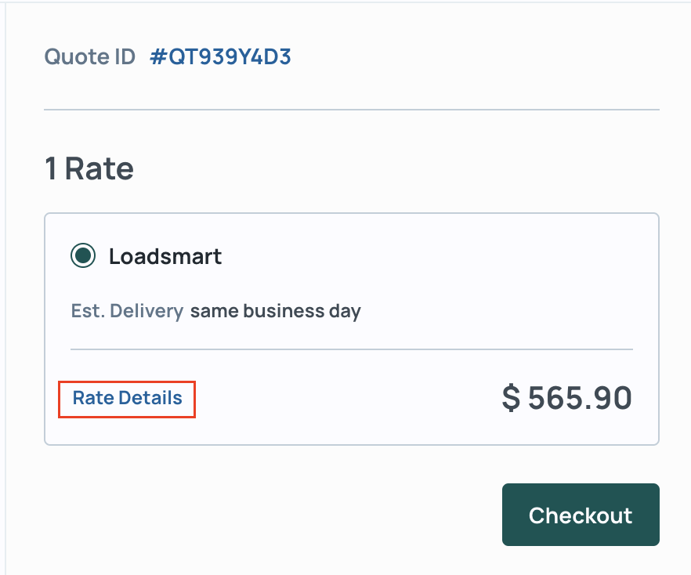Select the Loadsmart radio button
The height and width of the screenshot is (575, 691).
coord(83,256)
